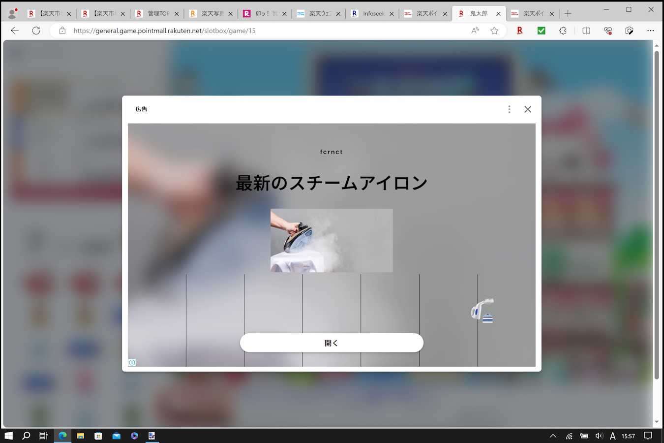This screenshot has height=443, width=664.
Task: Close the advertisement popup with the X
Action: click(528, 109)
